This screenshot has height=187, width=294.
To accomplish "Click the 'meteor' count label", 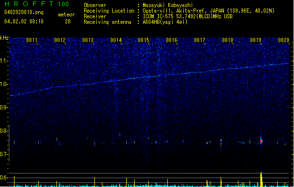I will coord(66,14).
